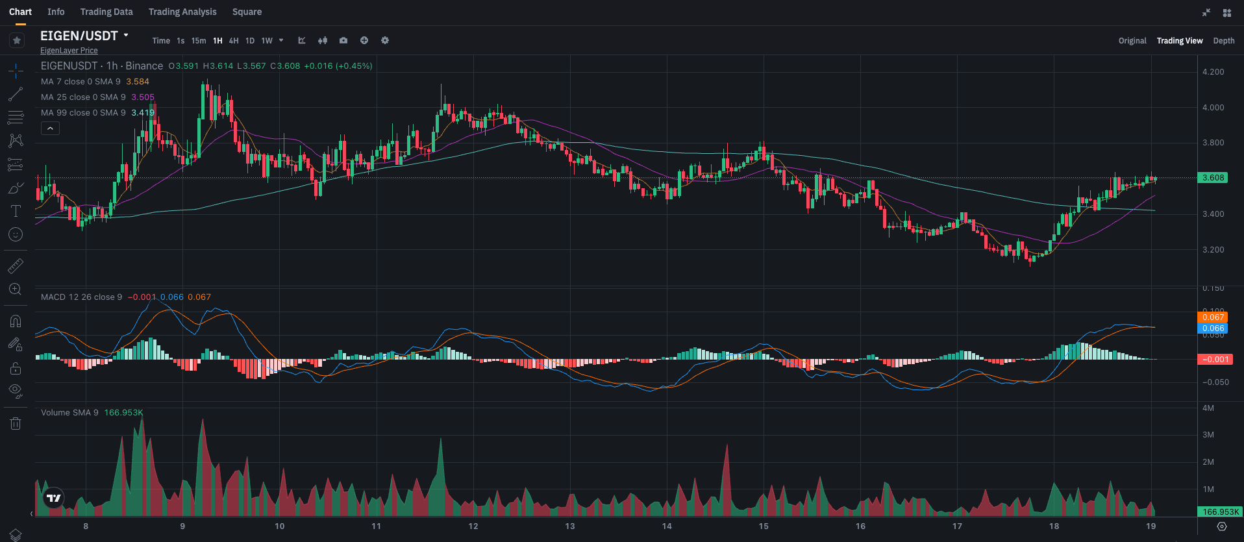Screen dimensions: 1244x542
Task: Take a chart snapshot with the camera
Action: 343,40
